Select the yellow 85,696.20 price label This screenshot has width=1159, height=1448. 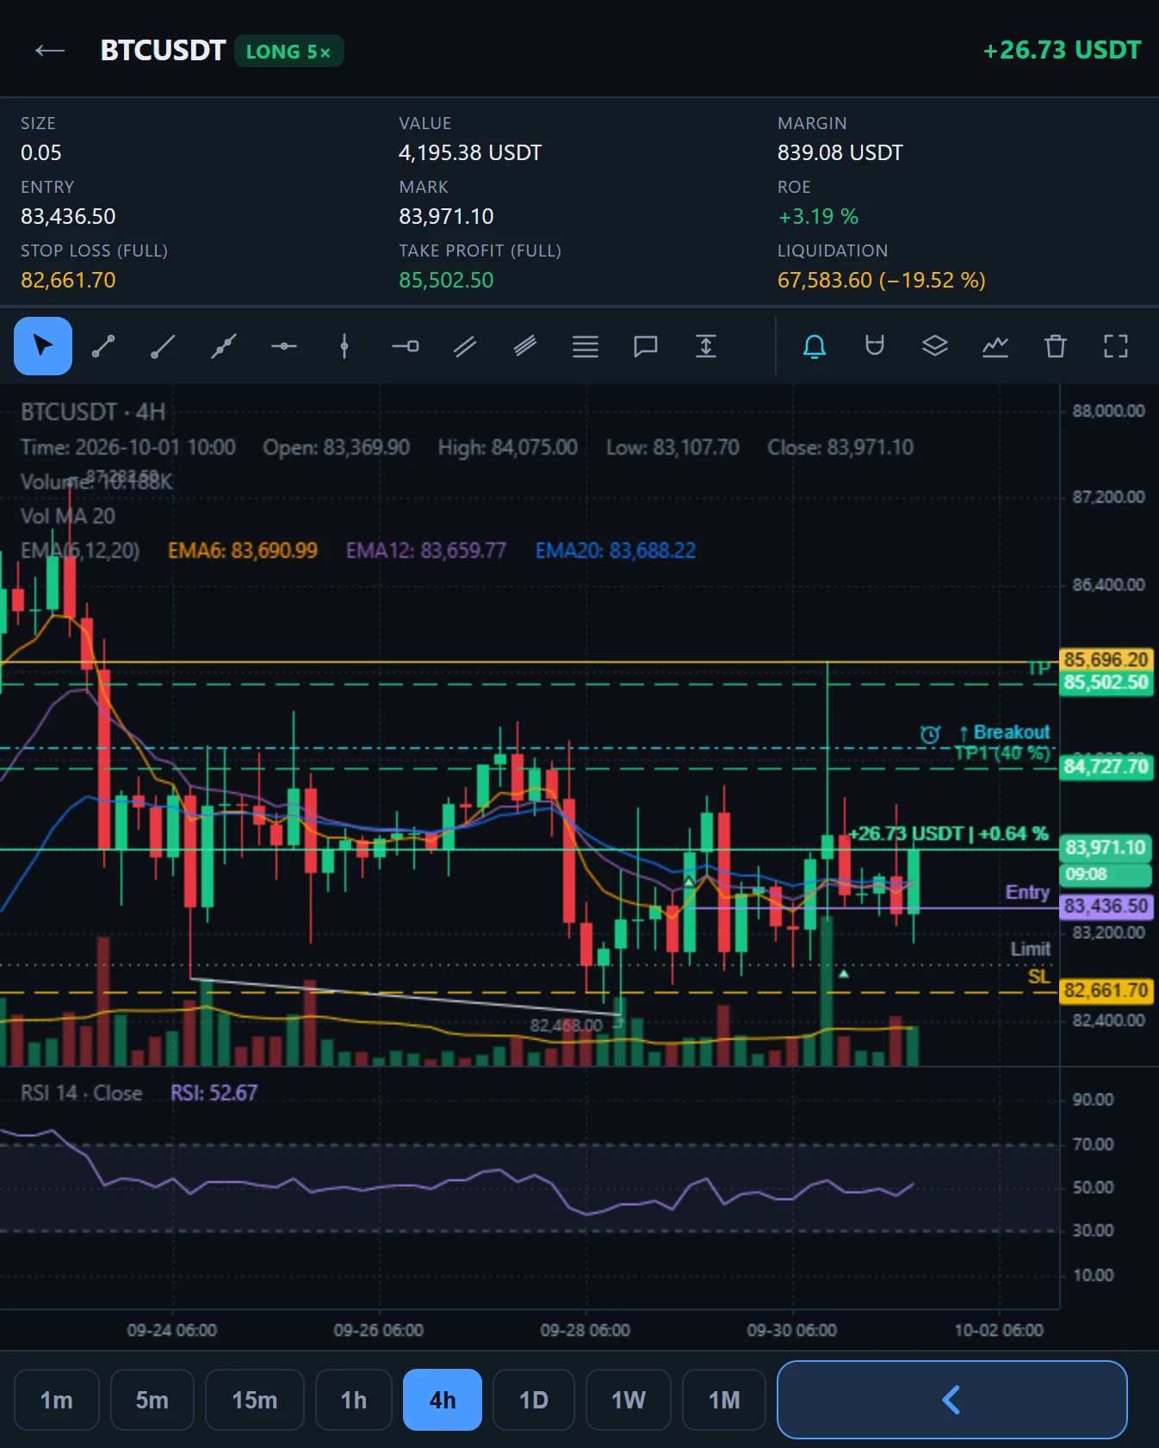[x=1106, y=659]
